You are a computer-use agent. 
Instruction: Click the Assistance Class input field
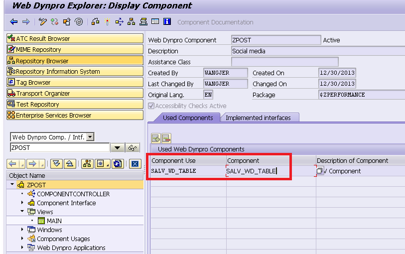click(x=284, y=62)
